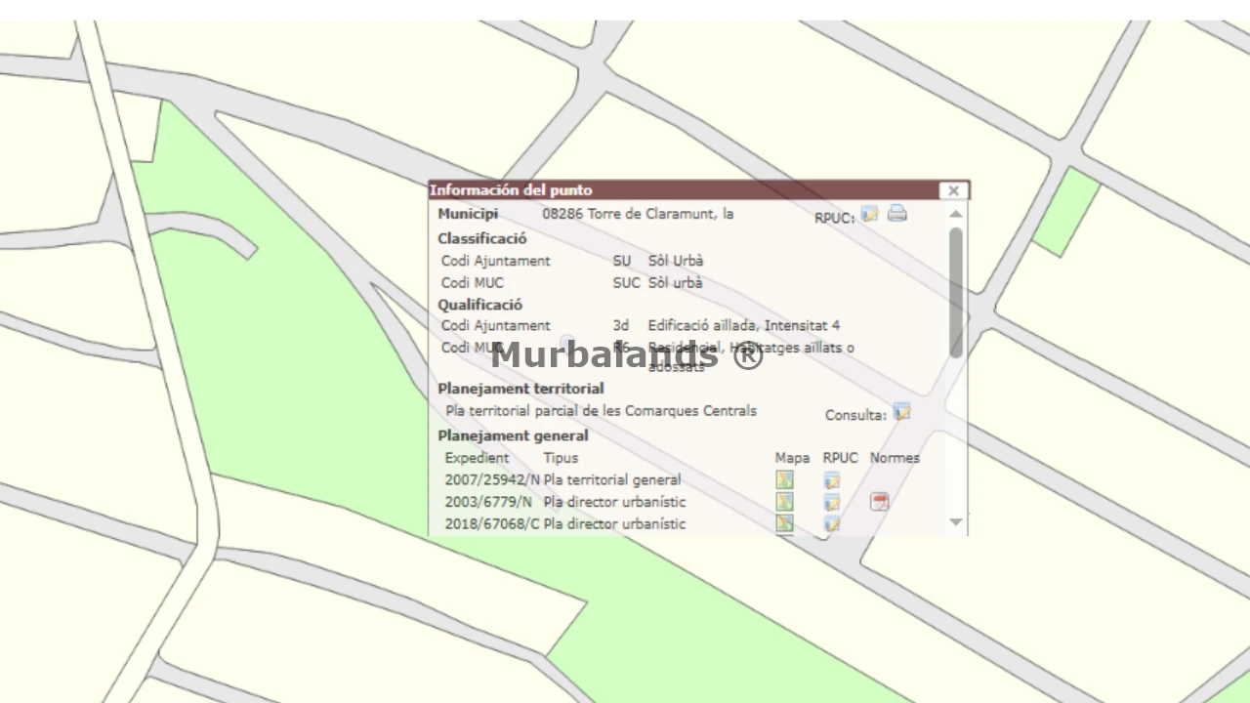Image resolution: width=1250 pixels, height=703 pixels.
Task: Click 'Pla director urbanístic' in the 2003/6779/N row
Action: (x=615, y=502)
